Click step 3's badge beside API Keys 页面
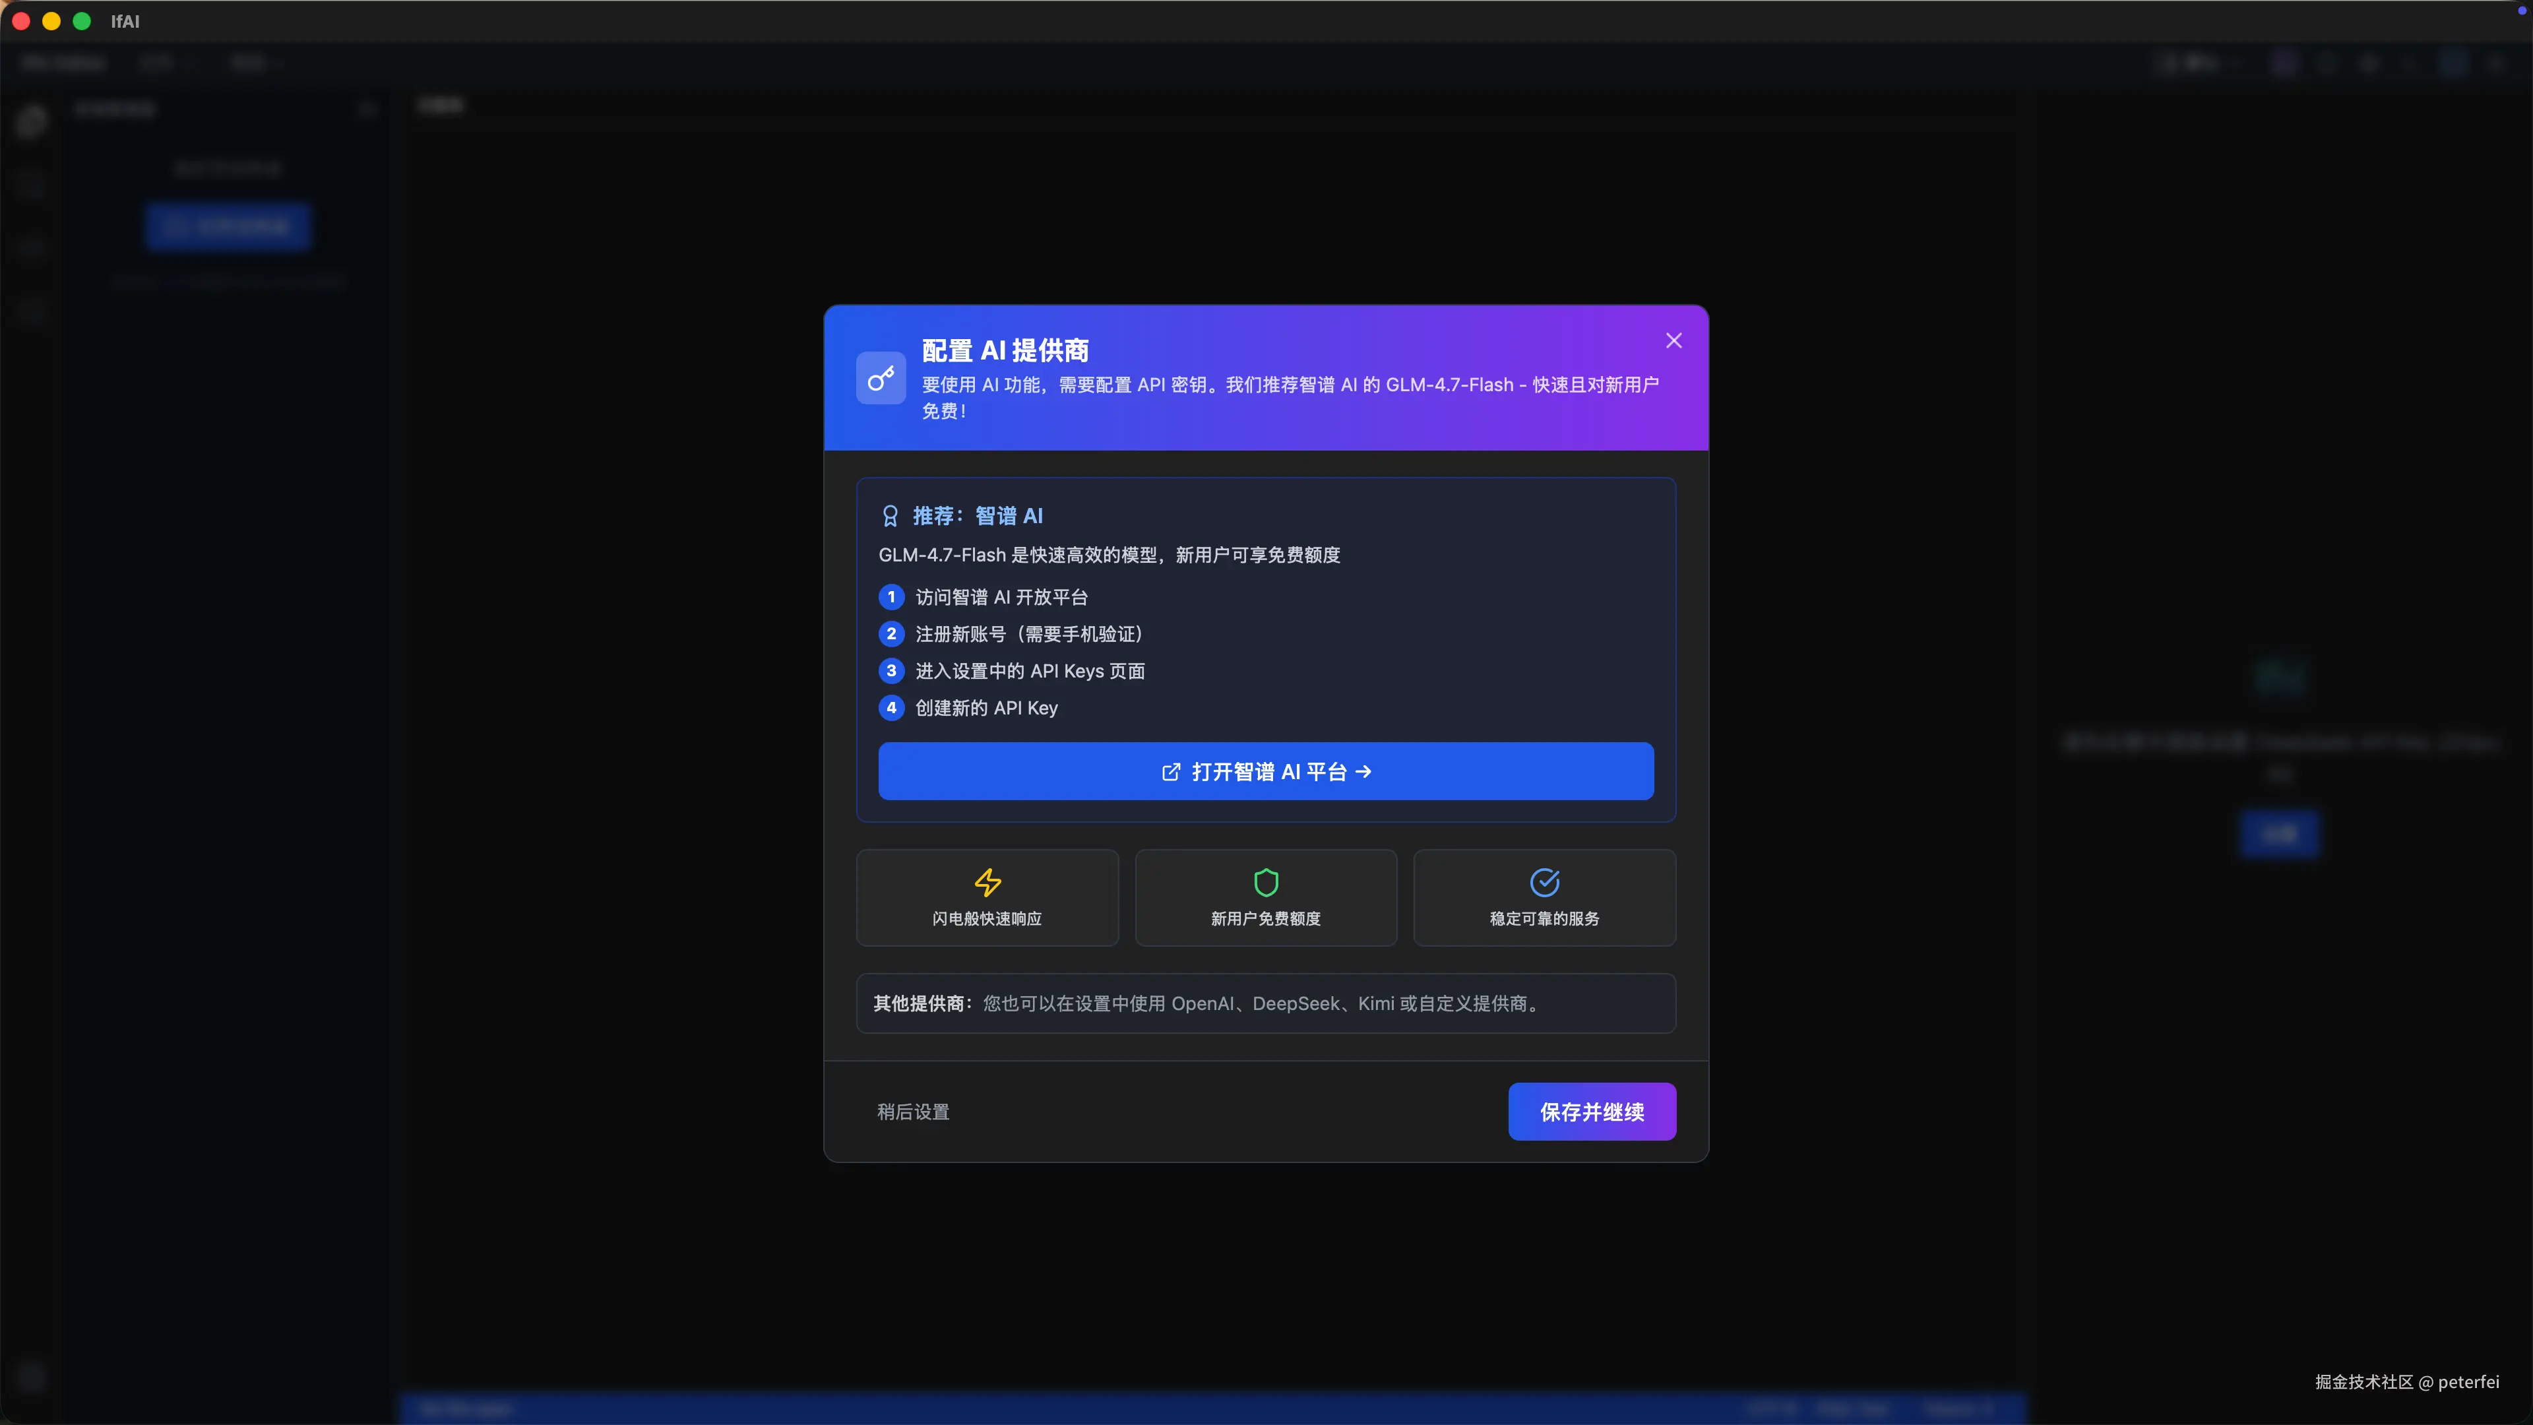This screenshot has width=2533, height=1425. [891, 671]
